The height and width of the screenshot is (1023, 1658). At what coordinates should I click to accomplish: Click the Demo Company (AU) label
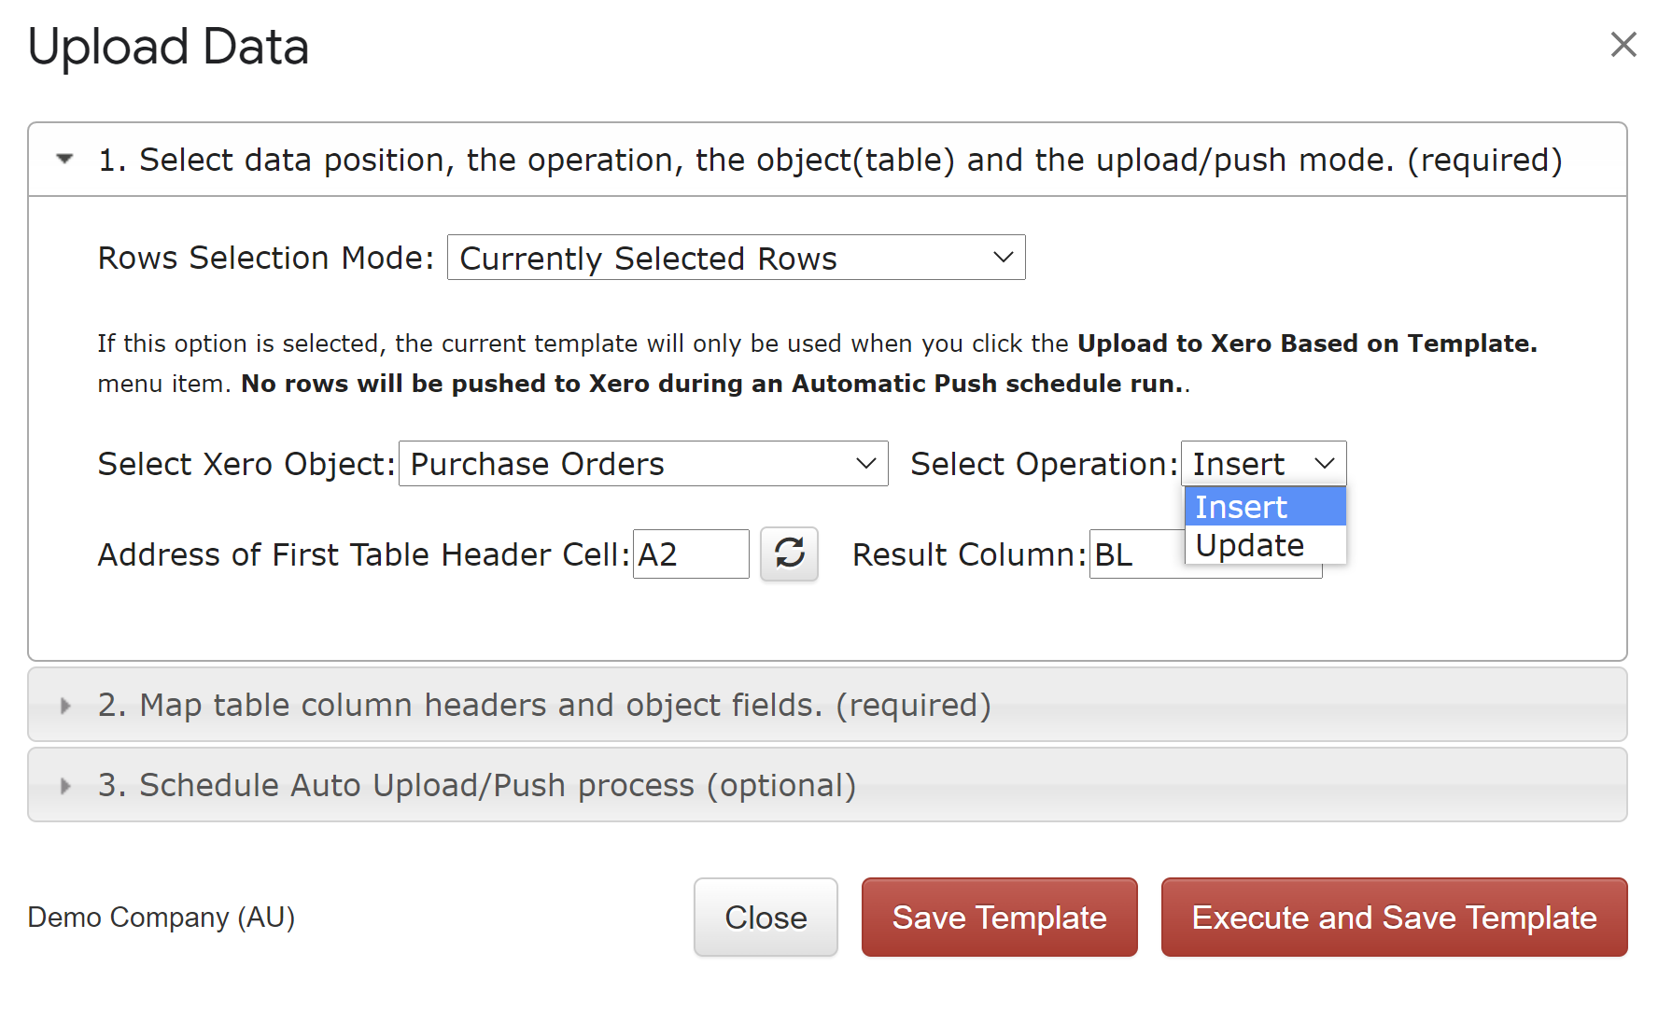[162, 918]
